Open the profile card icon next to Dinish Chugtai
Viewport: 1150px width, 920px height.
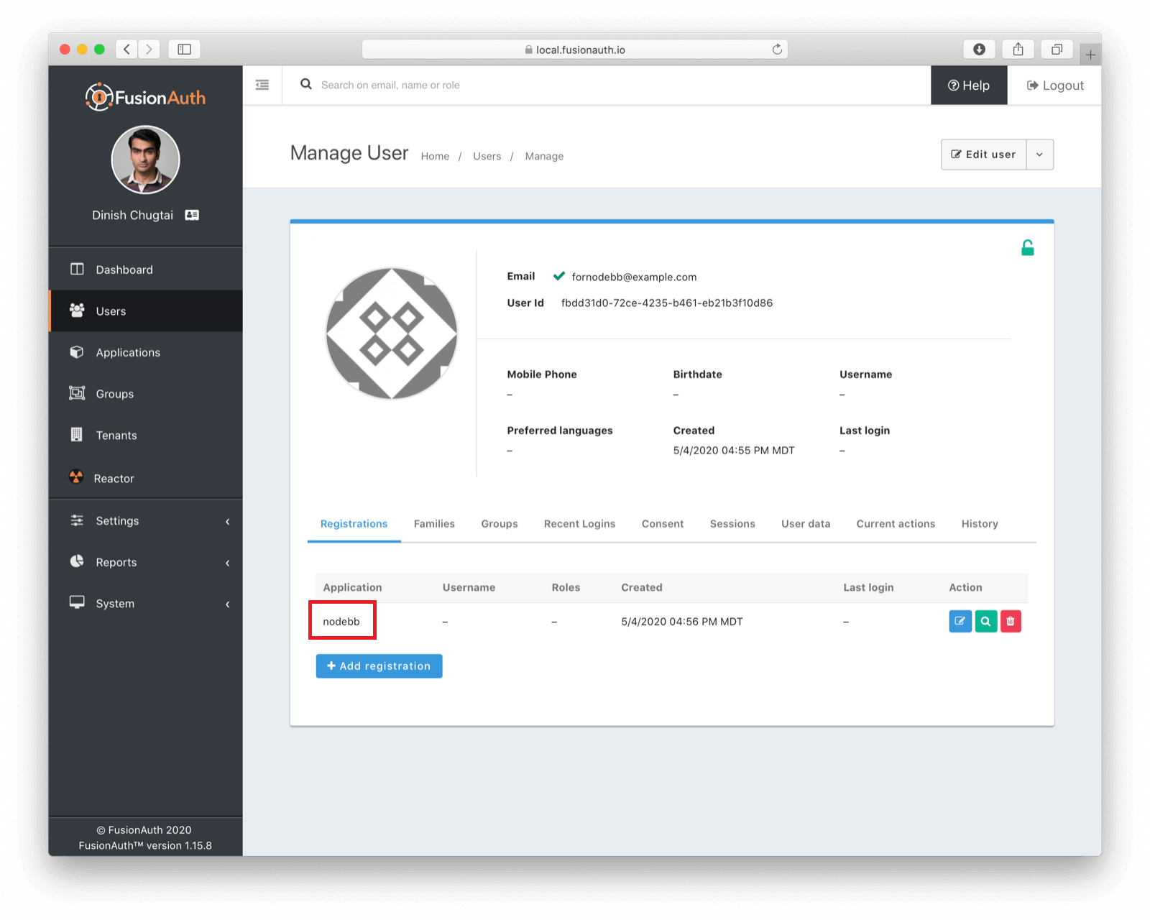(192, 215)
